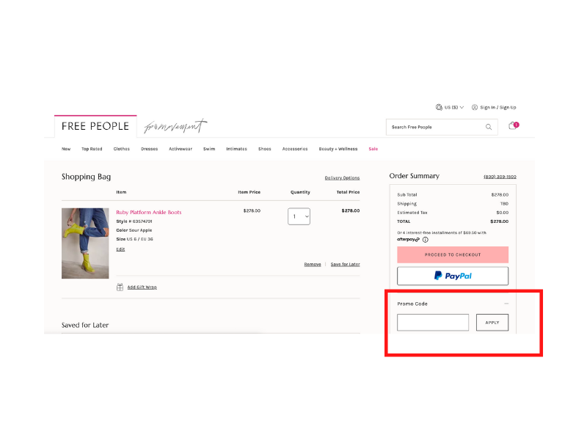Viewport: 587px width, 440px height.
Task: Open the quantity dropdown for boots
Action: click(299, 216)
